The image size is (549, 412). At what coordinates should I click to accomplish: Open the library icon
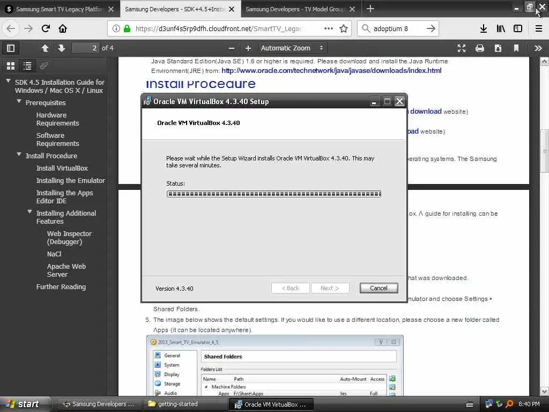pyautogui.click(x=501, y=29)
